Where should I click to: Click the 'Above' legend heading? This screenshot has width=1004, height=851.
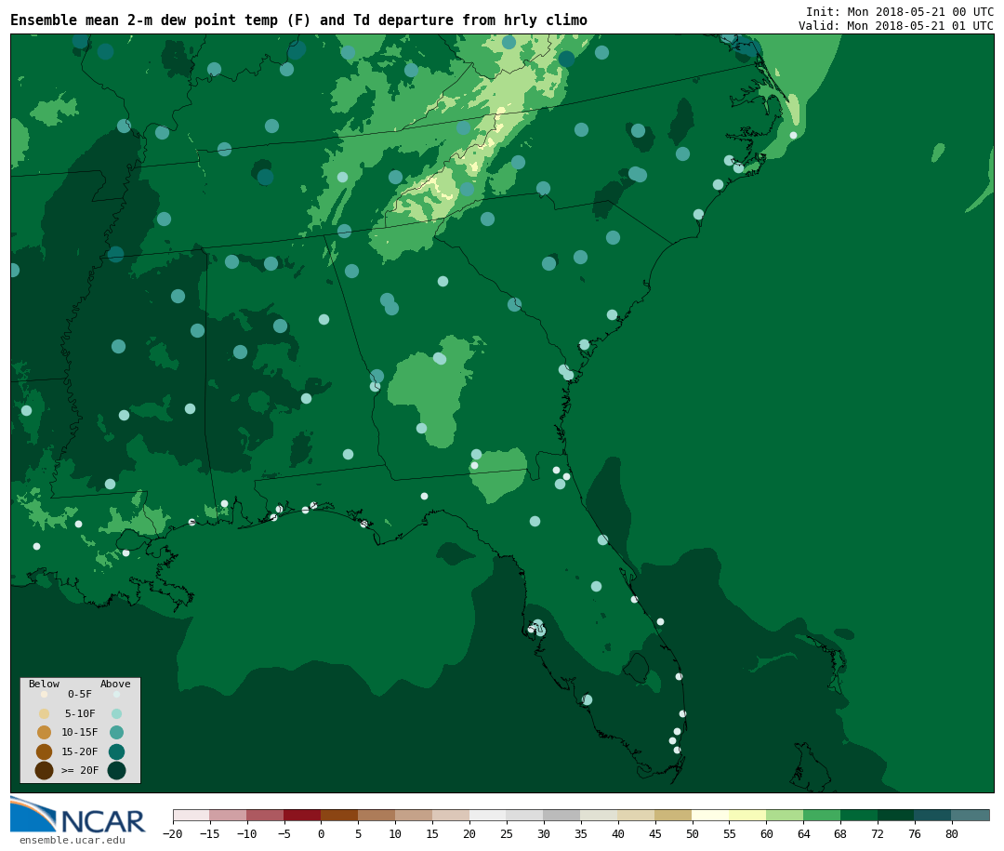[115, 684]
